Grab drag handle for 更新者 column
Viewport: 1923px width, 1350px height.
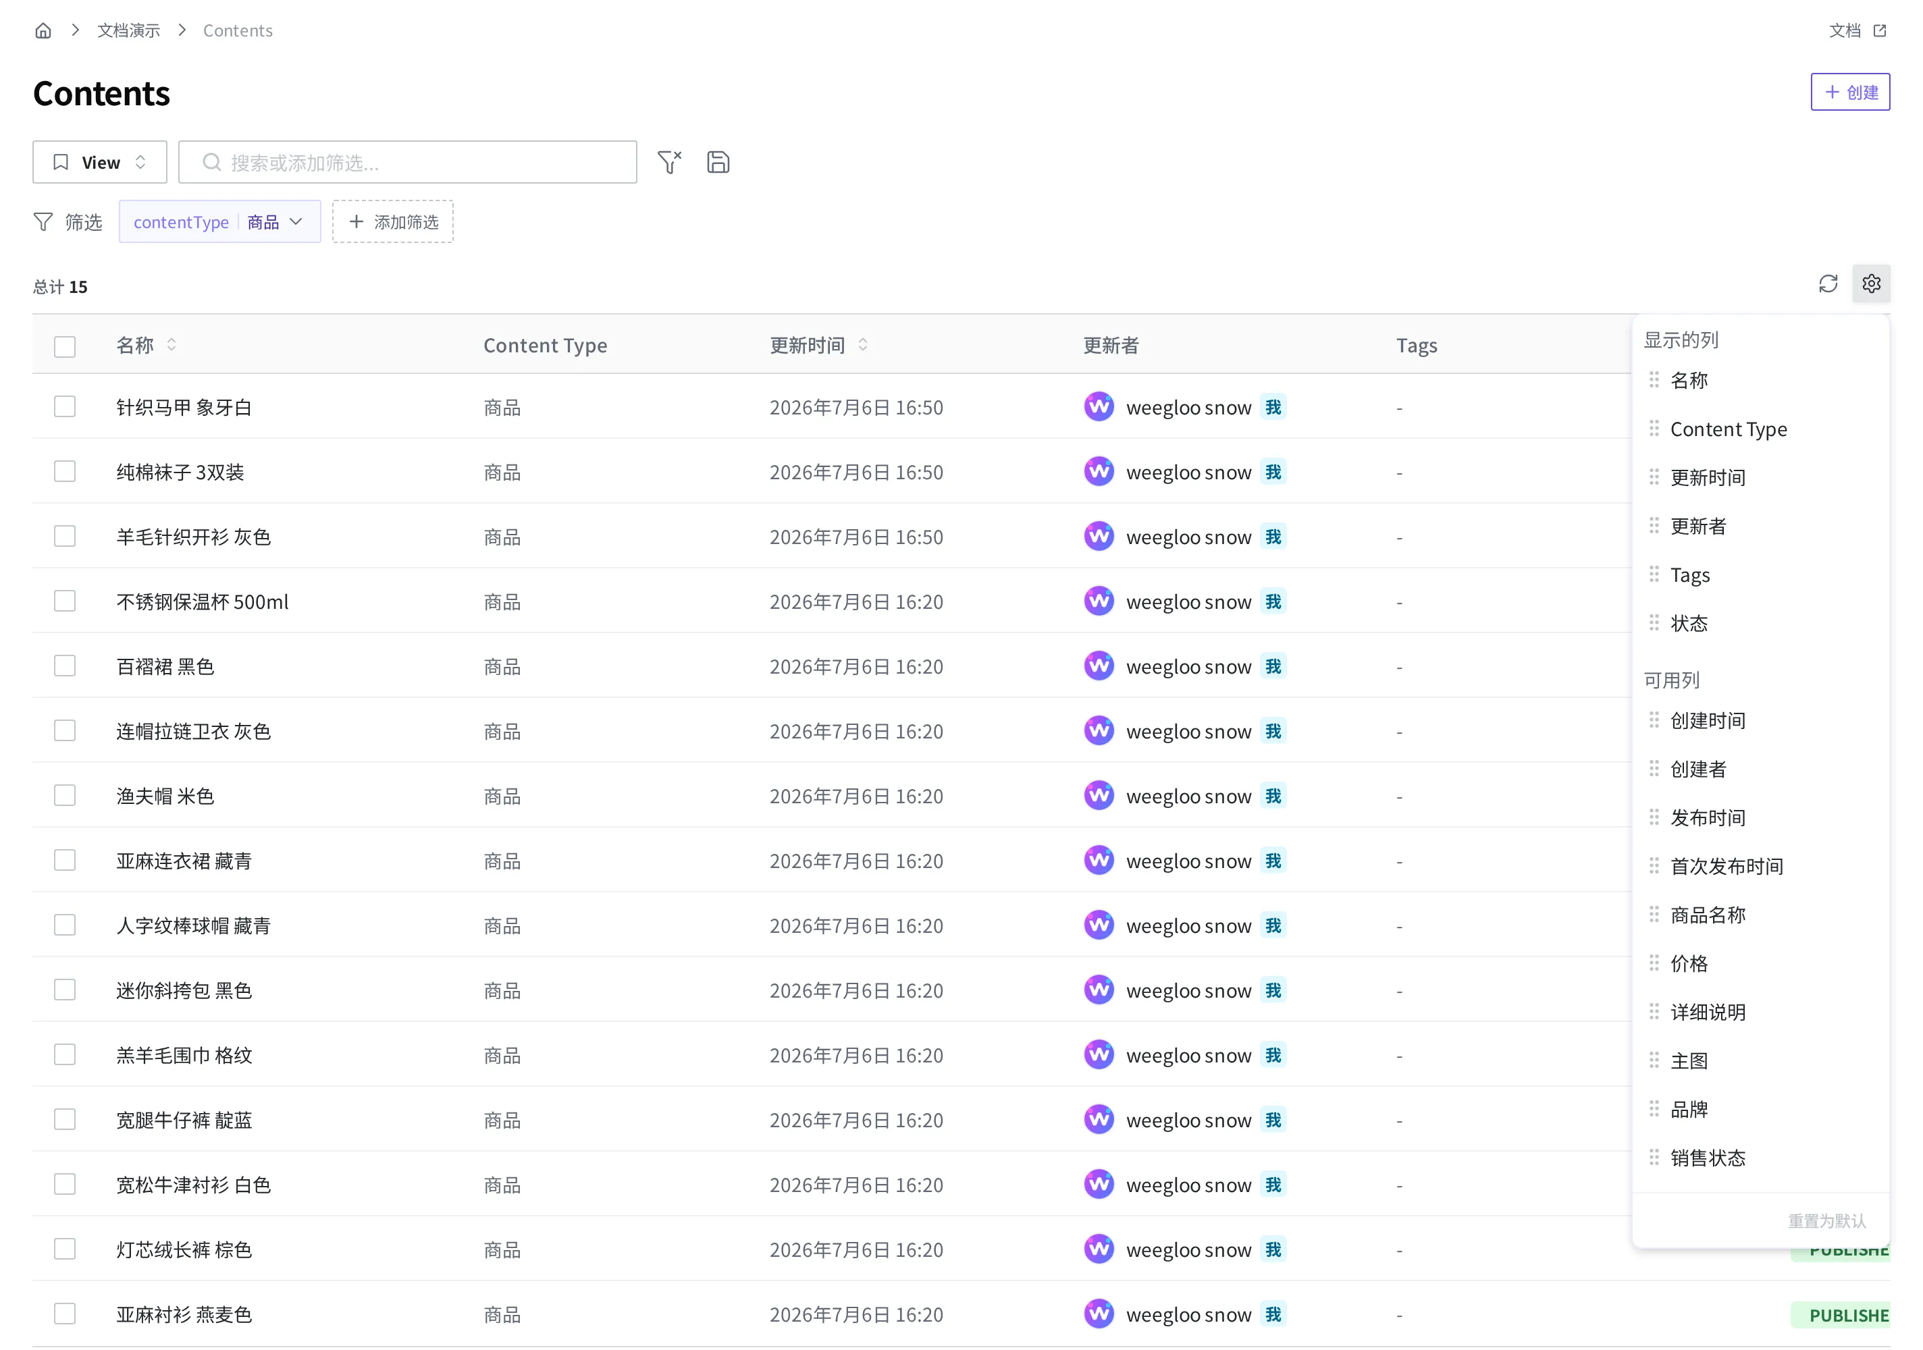point(1654,526)
